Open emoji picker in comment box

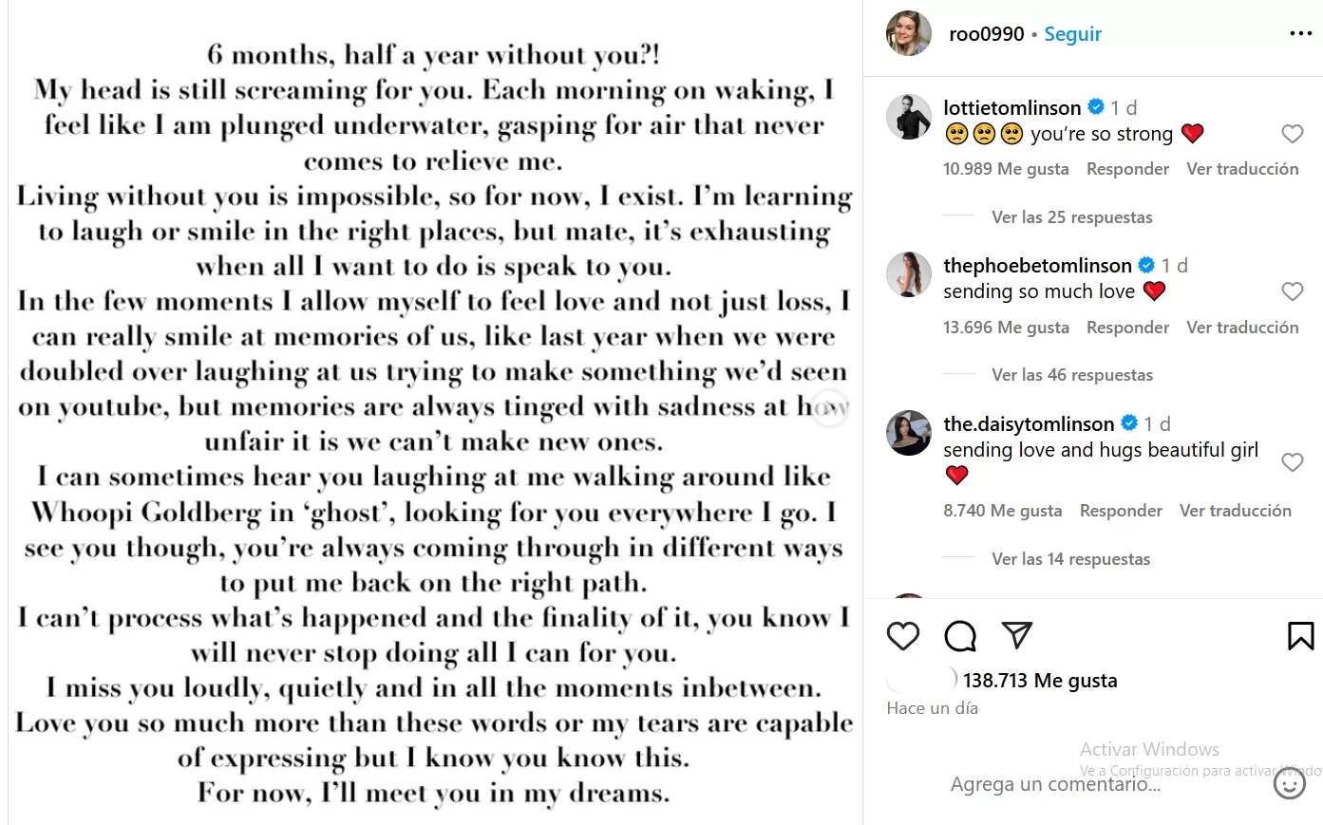[x=1289, y=784]
